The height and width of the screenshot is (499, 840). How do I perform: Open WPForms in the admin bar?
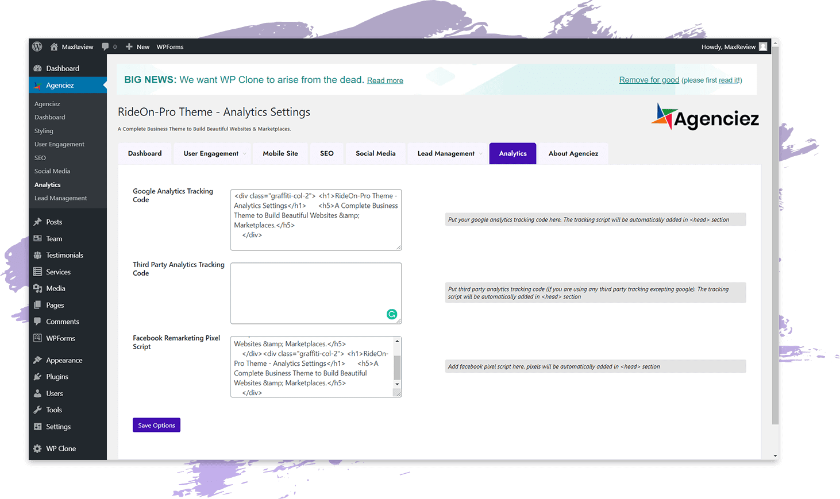(x=170, y=47)
